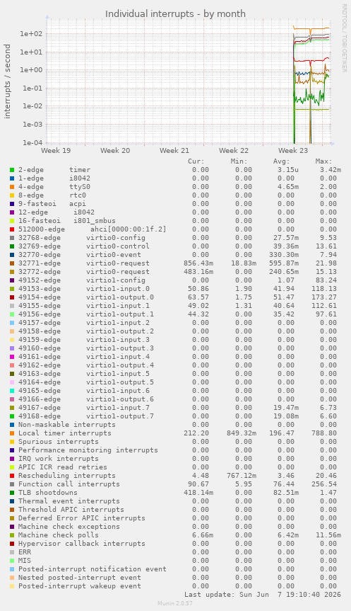The image size is (351, 611).
Task: Click the 9-fasteoi acpi legend label
Action: point(52,204)
